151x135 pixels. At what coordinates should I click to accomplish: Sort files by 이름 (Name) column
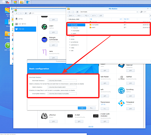91,19
